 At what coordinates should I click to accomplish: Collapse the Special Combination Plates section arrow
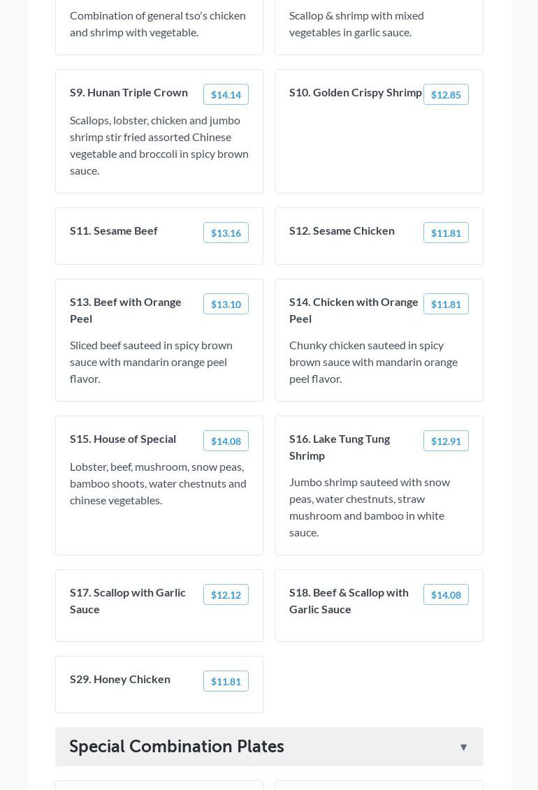click(x=463, y=747)
